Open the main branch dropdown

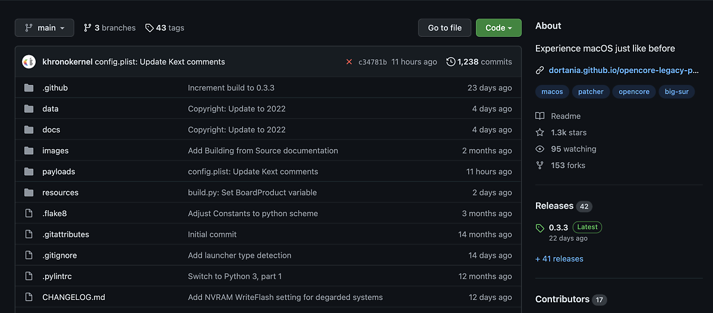click(45, 28)
